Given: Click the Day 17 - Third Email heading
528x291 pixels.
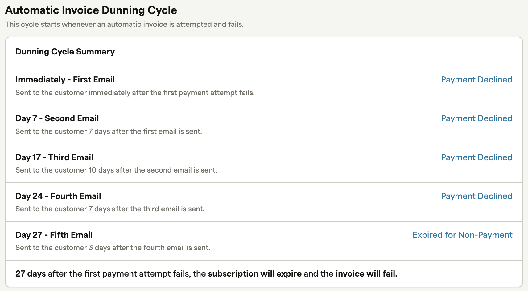Looking at the screenshot, I should pos(54,157).
